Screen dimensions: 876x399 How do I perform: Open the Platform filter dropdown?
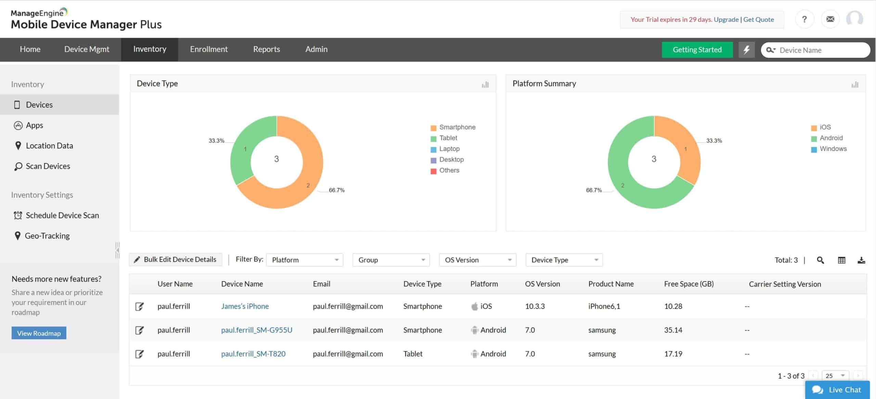tap(305, 260)
